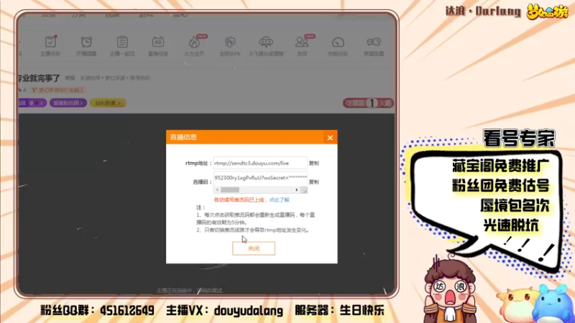Click the 直播码 scrollbar left arrow
Screen dimensions: 575x323
tap(218, 189)
